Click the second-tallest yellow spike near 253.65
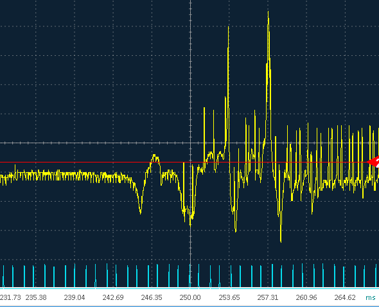 pyautogui.click(x=229, y=28)
